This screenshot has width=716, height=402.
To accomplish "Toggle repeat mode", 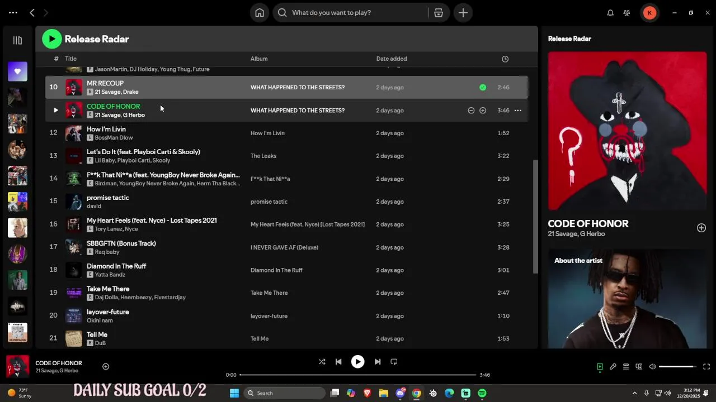I will coord(394,362).
